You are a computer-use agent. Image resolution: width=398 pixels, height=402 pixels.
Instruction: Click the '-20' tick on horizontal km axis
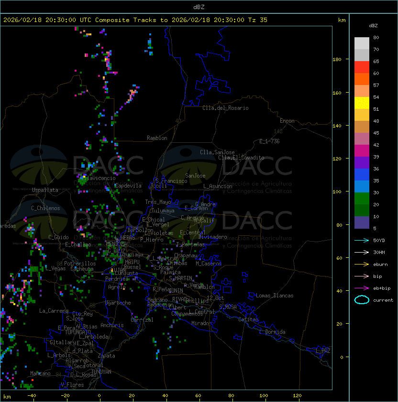65,396
